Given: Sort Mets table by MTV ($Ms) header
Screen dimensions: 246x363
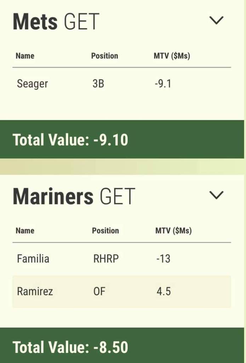Looking at the screenshot, I should point(172,56).
